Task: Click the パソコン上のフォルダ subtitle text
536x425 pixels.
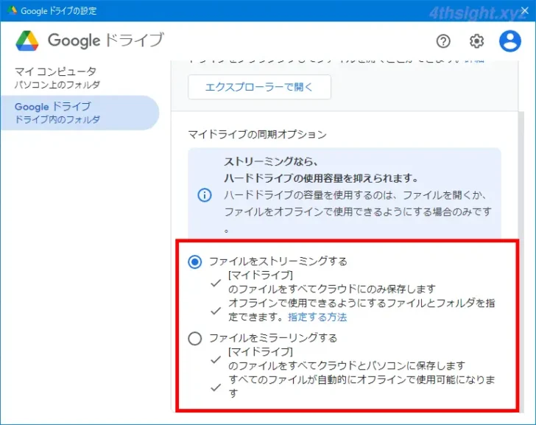Action: [x=57, y=85]
